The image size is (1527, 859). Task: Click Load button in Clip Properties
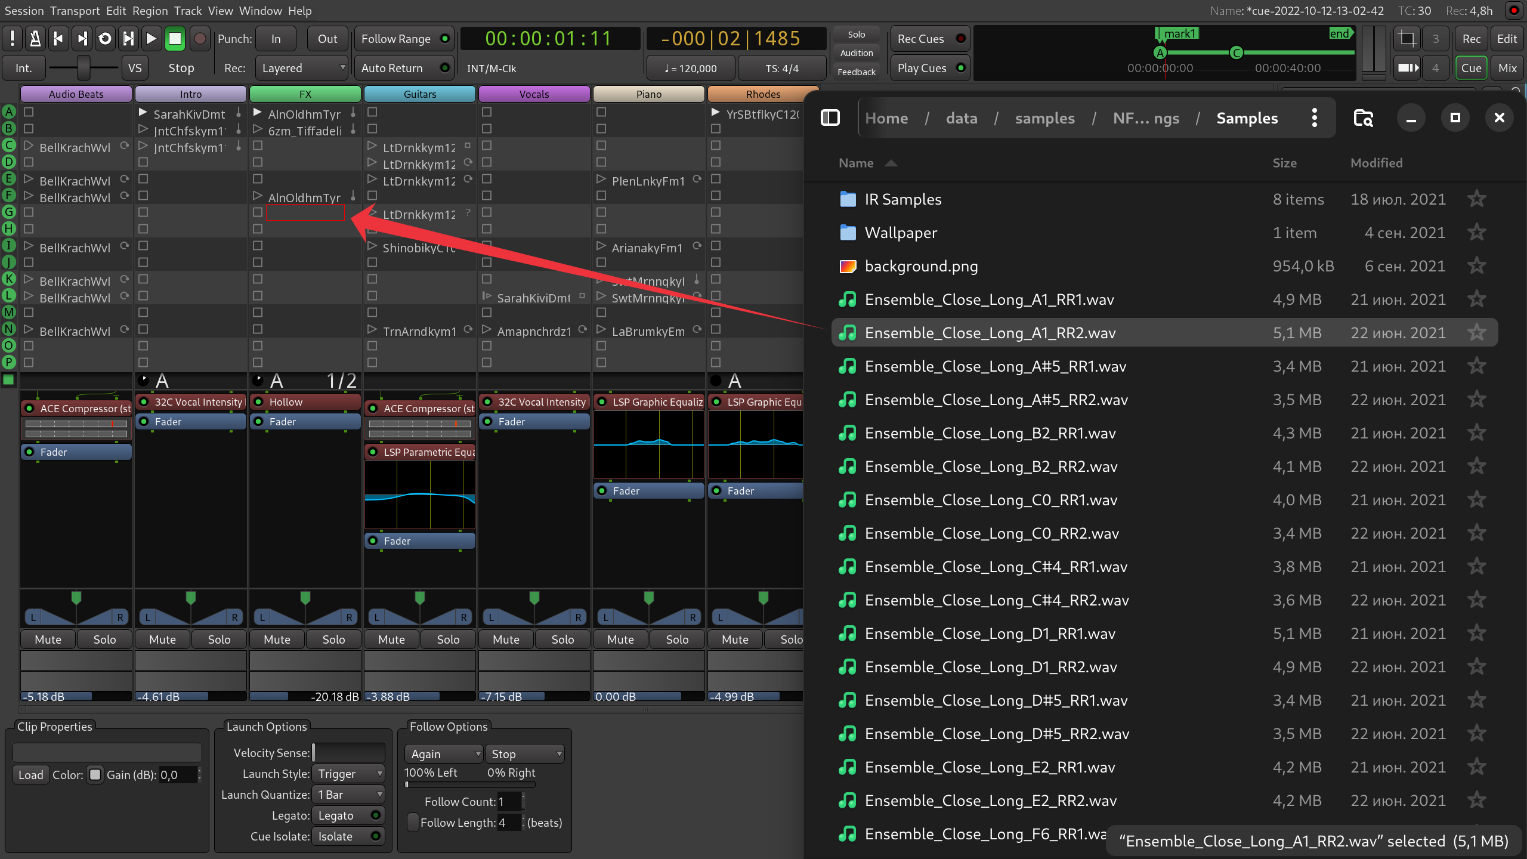tap(30, 776)
